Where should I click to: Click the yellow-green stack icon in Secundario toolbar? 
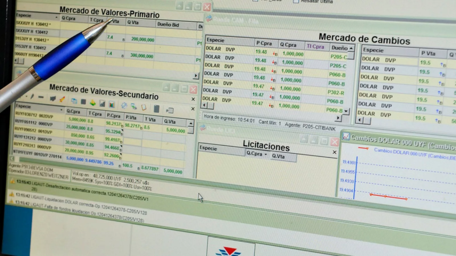(93, 102)
